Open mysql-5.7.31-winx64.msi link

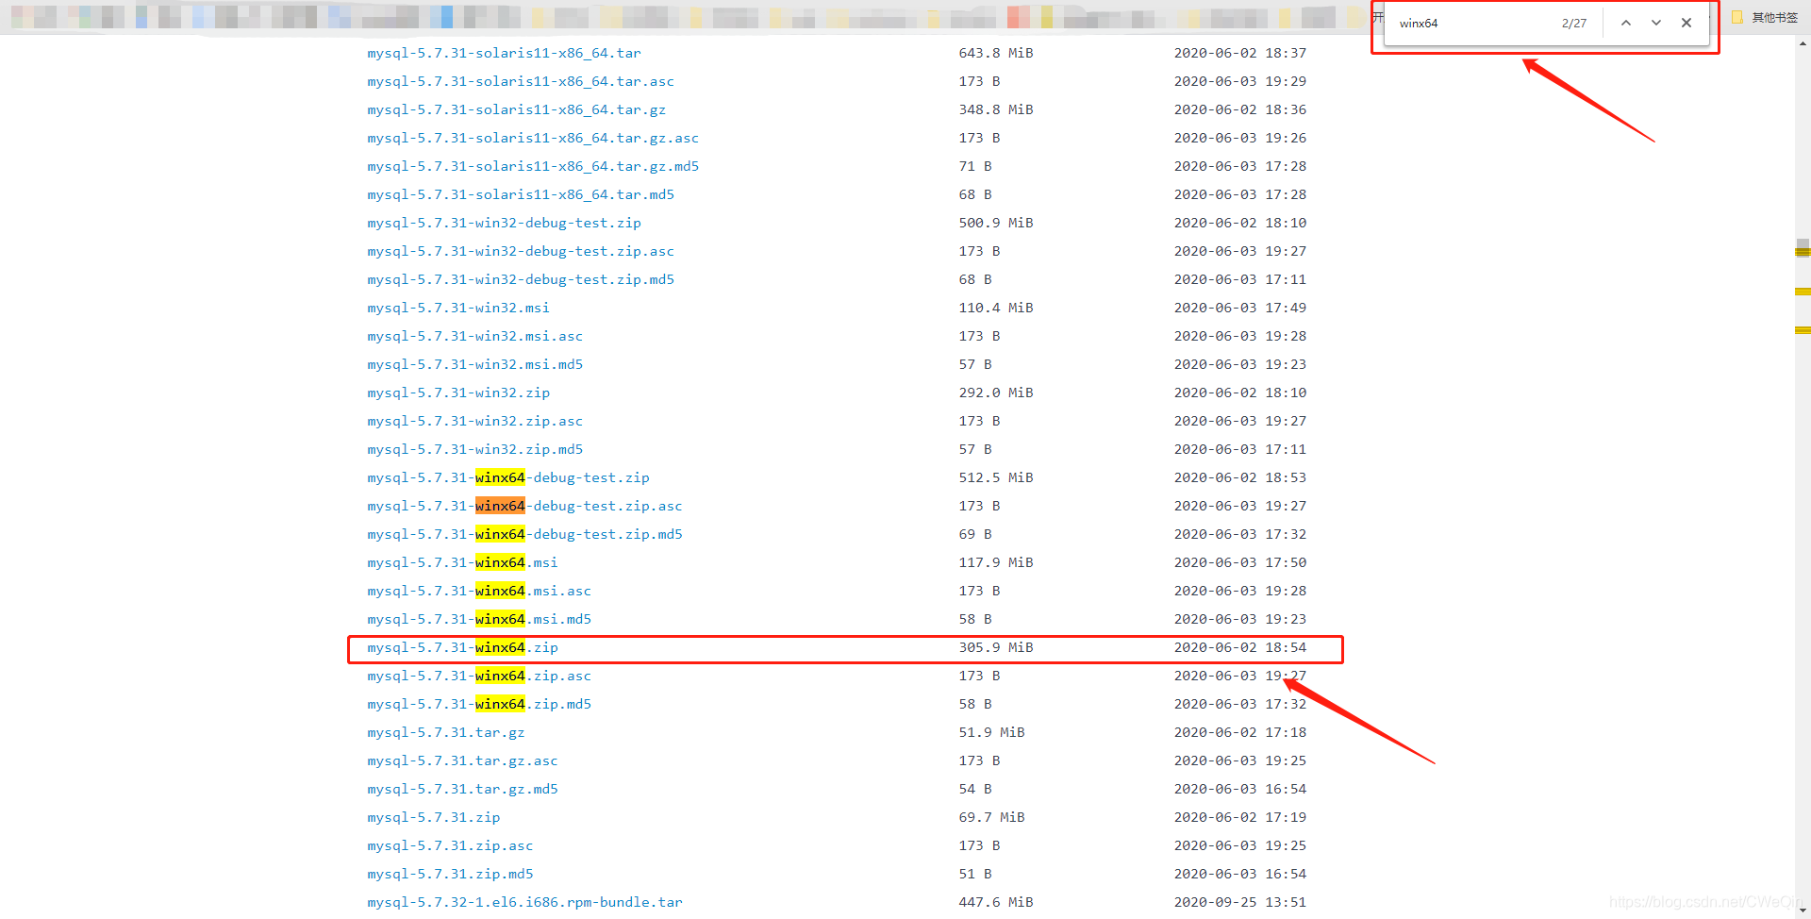(462, 562)
